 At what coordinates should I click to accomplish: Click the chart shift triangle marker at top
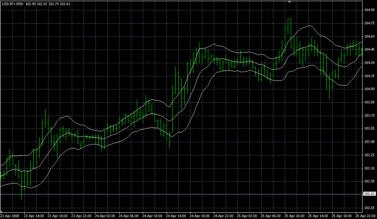click(290, 2)
